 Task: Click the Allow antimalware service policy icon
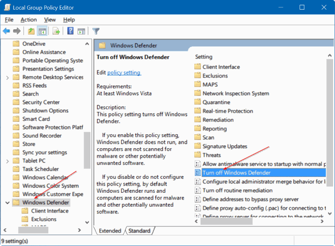pyautogui.click(x=198, y=164)
